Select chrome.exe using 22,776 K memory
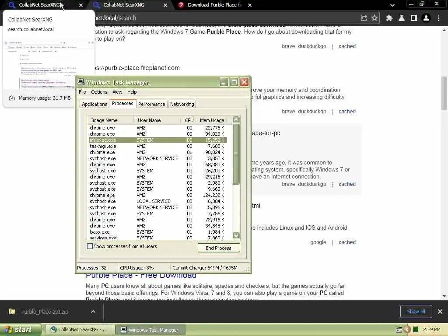 [x=157, y=128]
